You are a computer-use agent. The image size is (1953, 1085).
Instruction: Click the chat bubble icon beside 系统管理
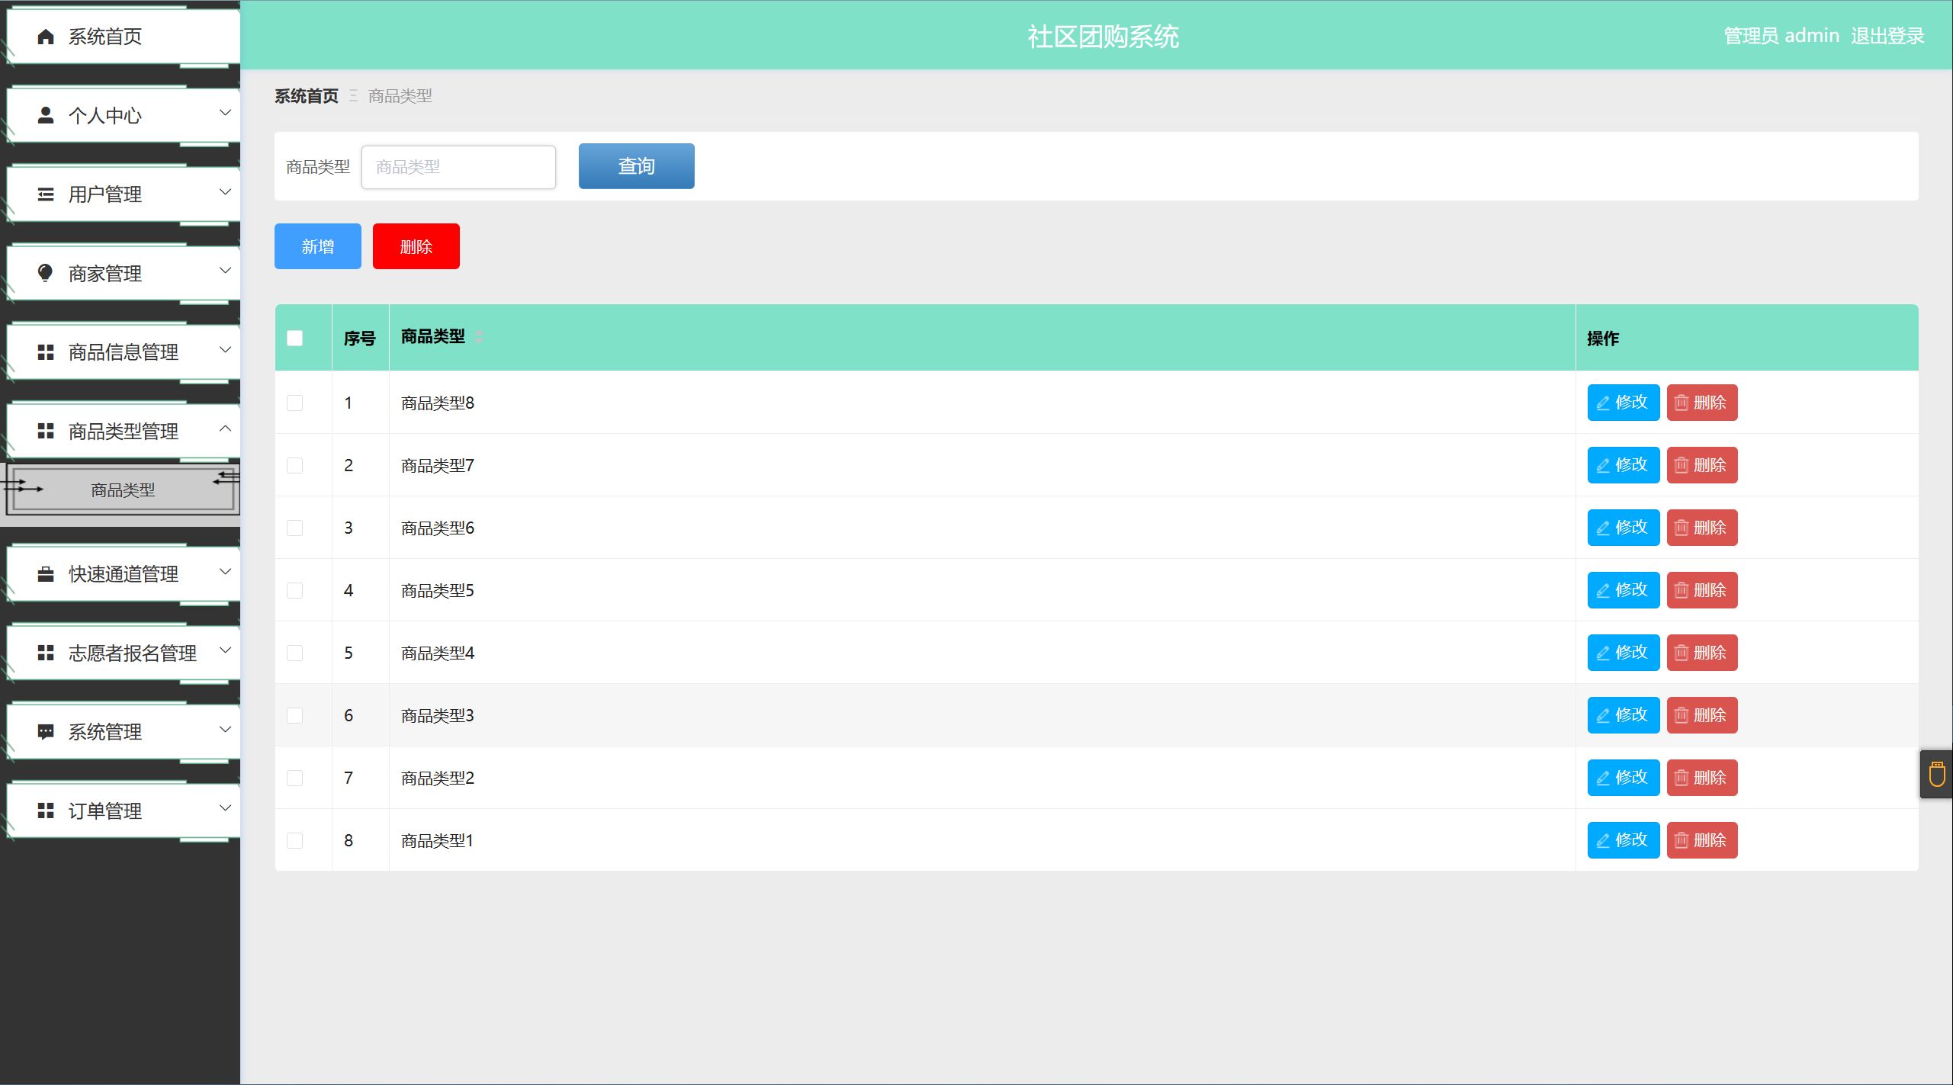pyautogui.click(x=46, y=732)
